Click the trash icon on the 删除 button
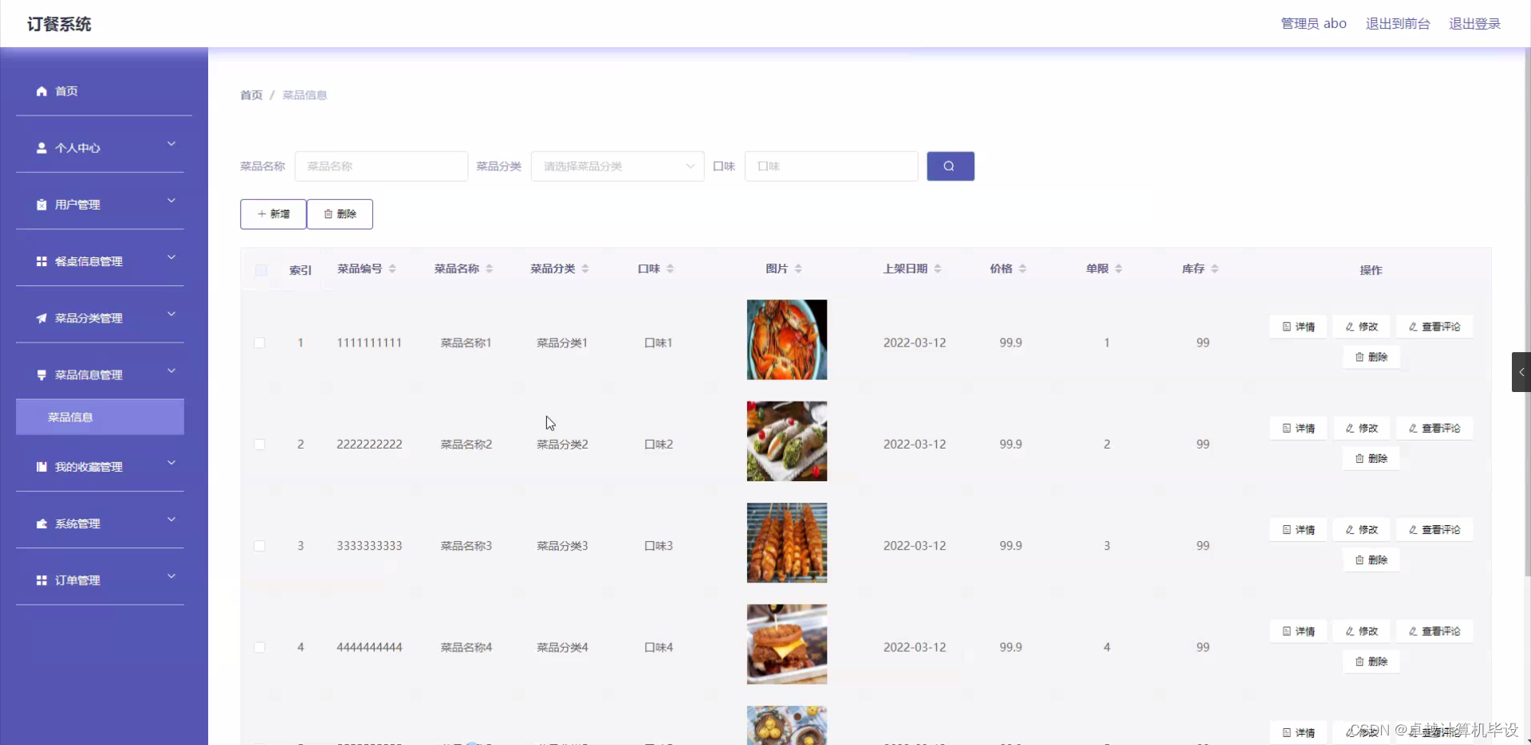The image size is (1531, 745). tap(329, 214)
